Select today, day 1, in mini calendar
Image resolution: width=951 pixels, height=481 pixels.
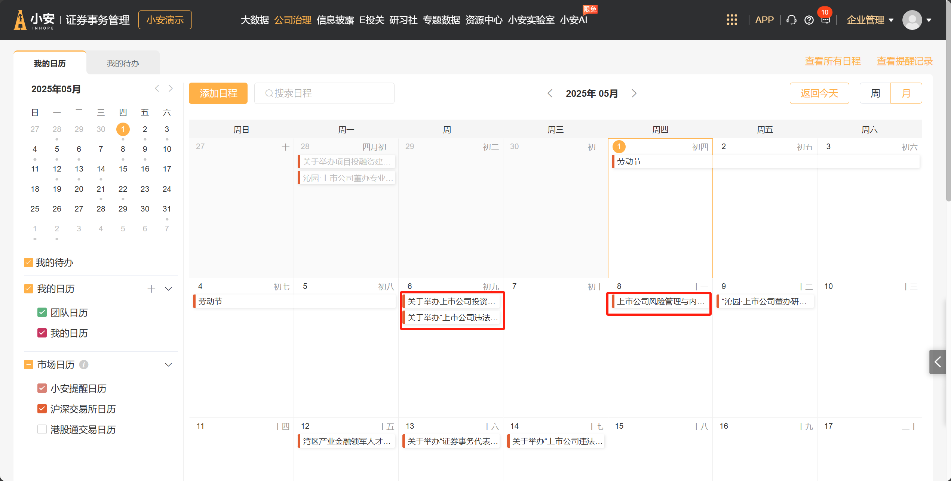pyautogui.click(x=123, y=129)
